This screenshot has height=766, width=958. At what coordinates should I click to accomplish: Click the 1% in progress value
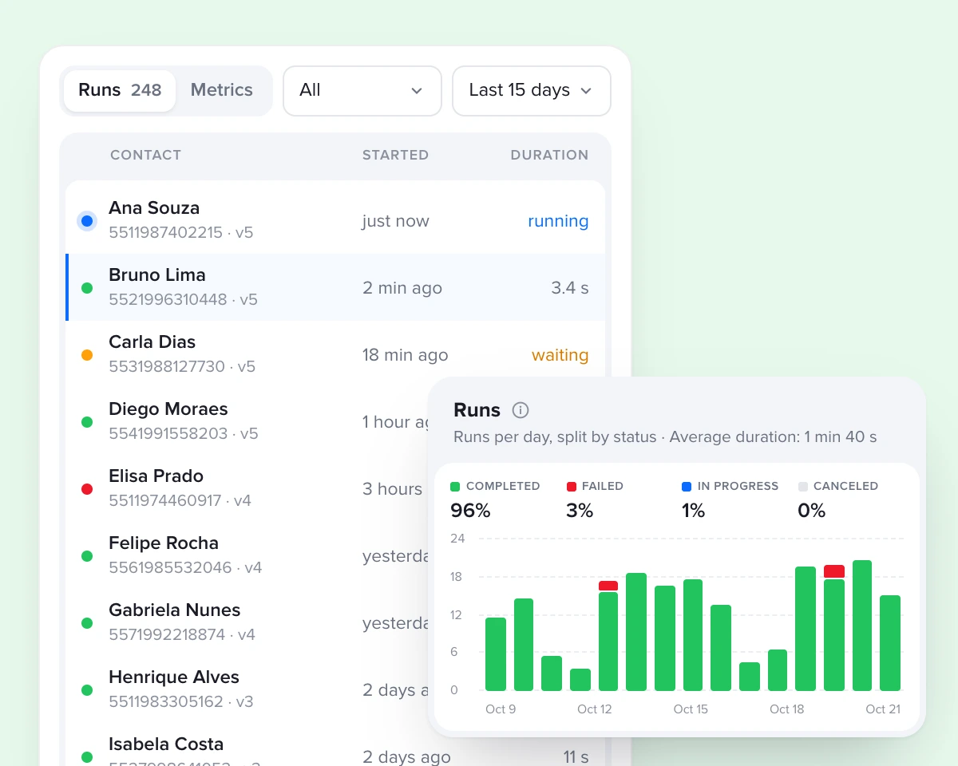[x=694, y=511]
